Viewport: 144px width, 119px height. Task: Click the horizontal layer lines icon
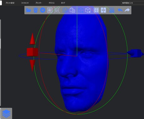pos(112,10)
